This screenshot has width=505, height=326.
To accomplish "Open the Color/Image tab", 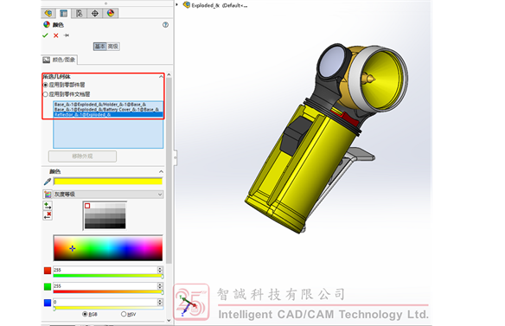I will point(60,60).
